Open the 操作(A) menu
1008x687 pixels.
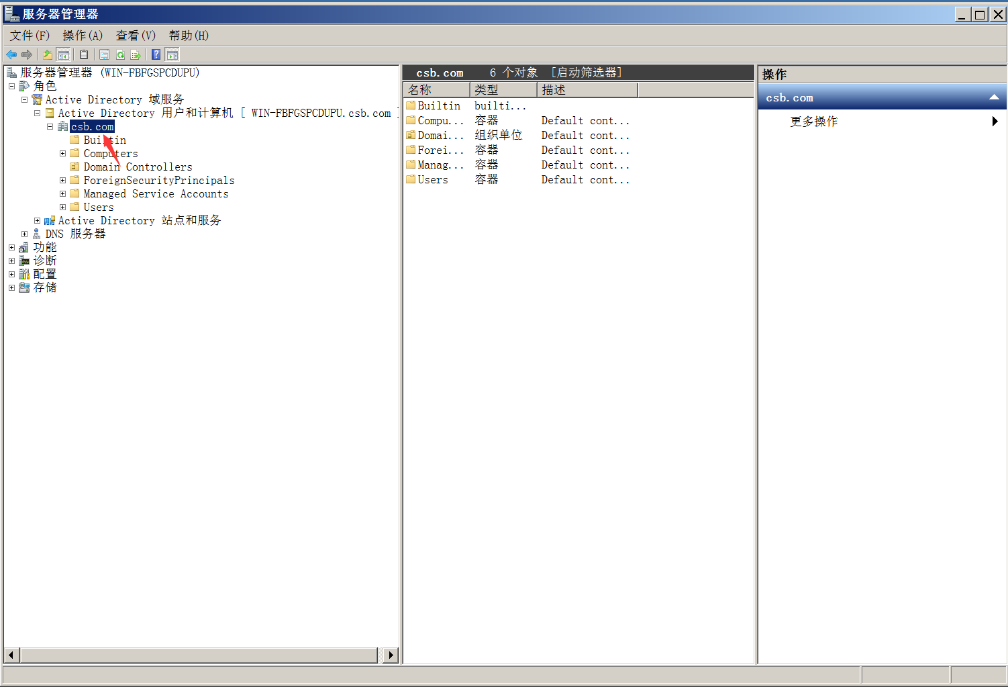[x=83, y=36]
